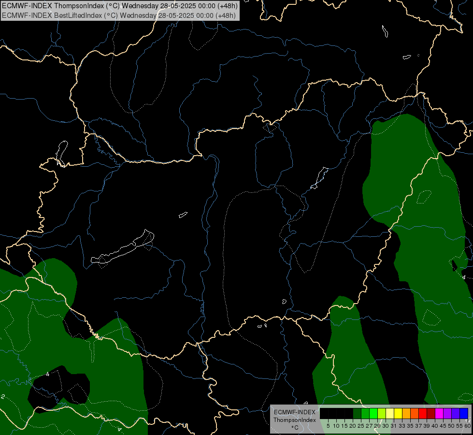Image resolution: width=473 pixels, height=435 pixels.
Task: Choose the orange-red 35-37 legend swatch
Action: (x=415, y=413)
